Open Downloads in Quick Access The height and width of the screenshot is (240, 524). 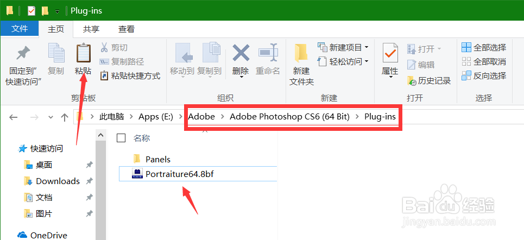pos(58,181)
